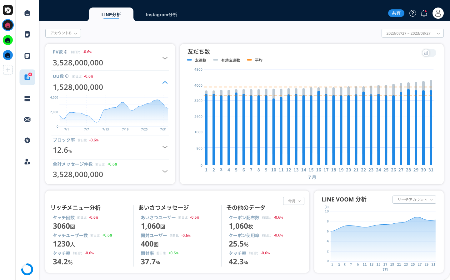450x280 pixels.
Task: Open the document page icon in sidebar
Action: click(27, 34)
